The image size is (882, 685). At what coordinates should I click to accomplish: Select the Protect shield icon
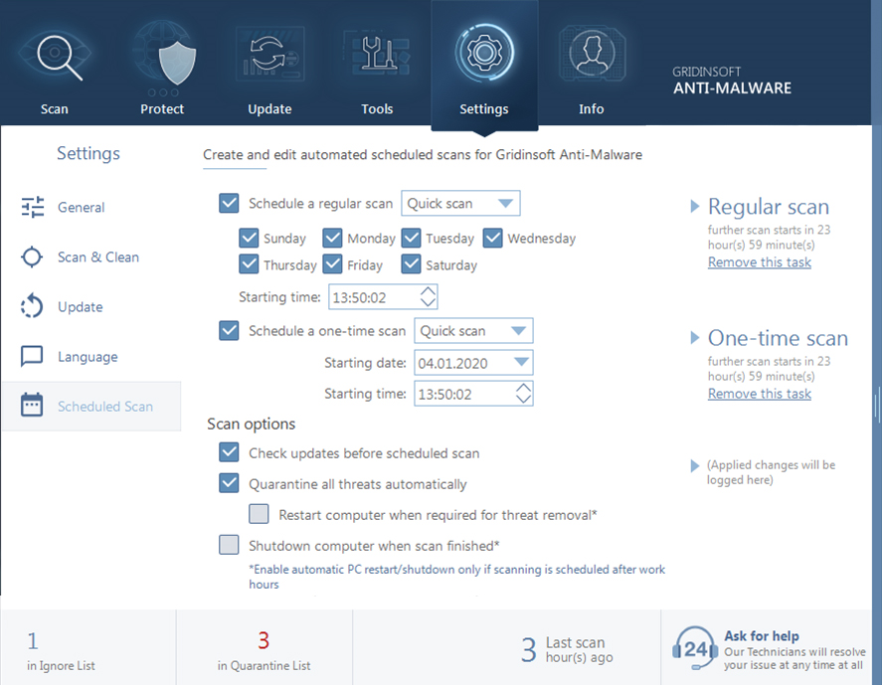coord(162,55)
